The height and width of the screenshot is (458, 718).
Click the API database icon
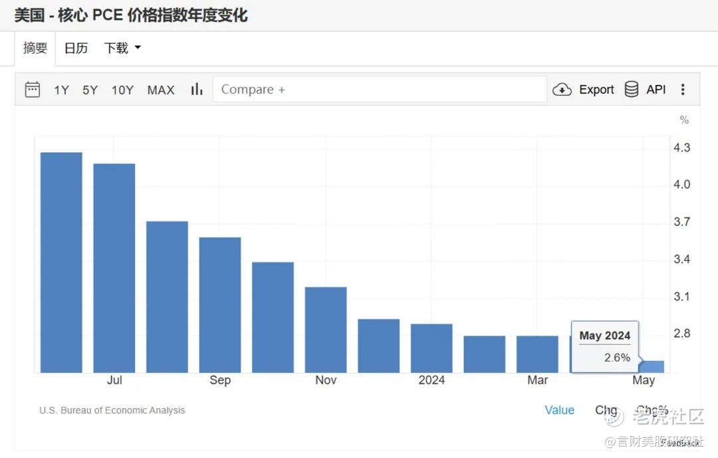point(632,89)
